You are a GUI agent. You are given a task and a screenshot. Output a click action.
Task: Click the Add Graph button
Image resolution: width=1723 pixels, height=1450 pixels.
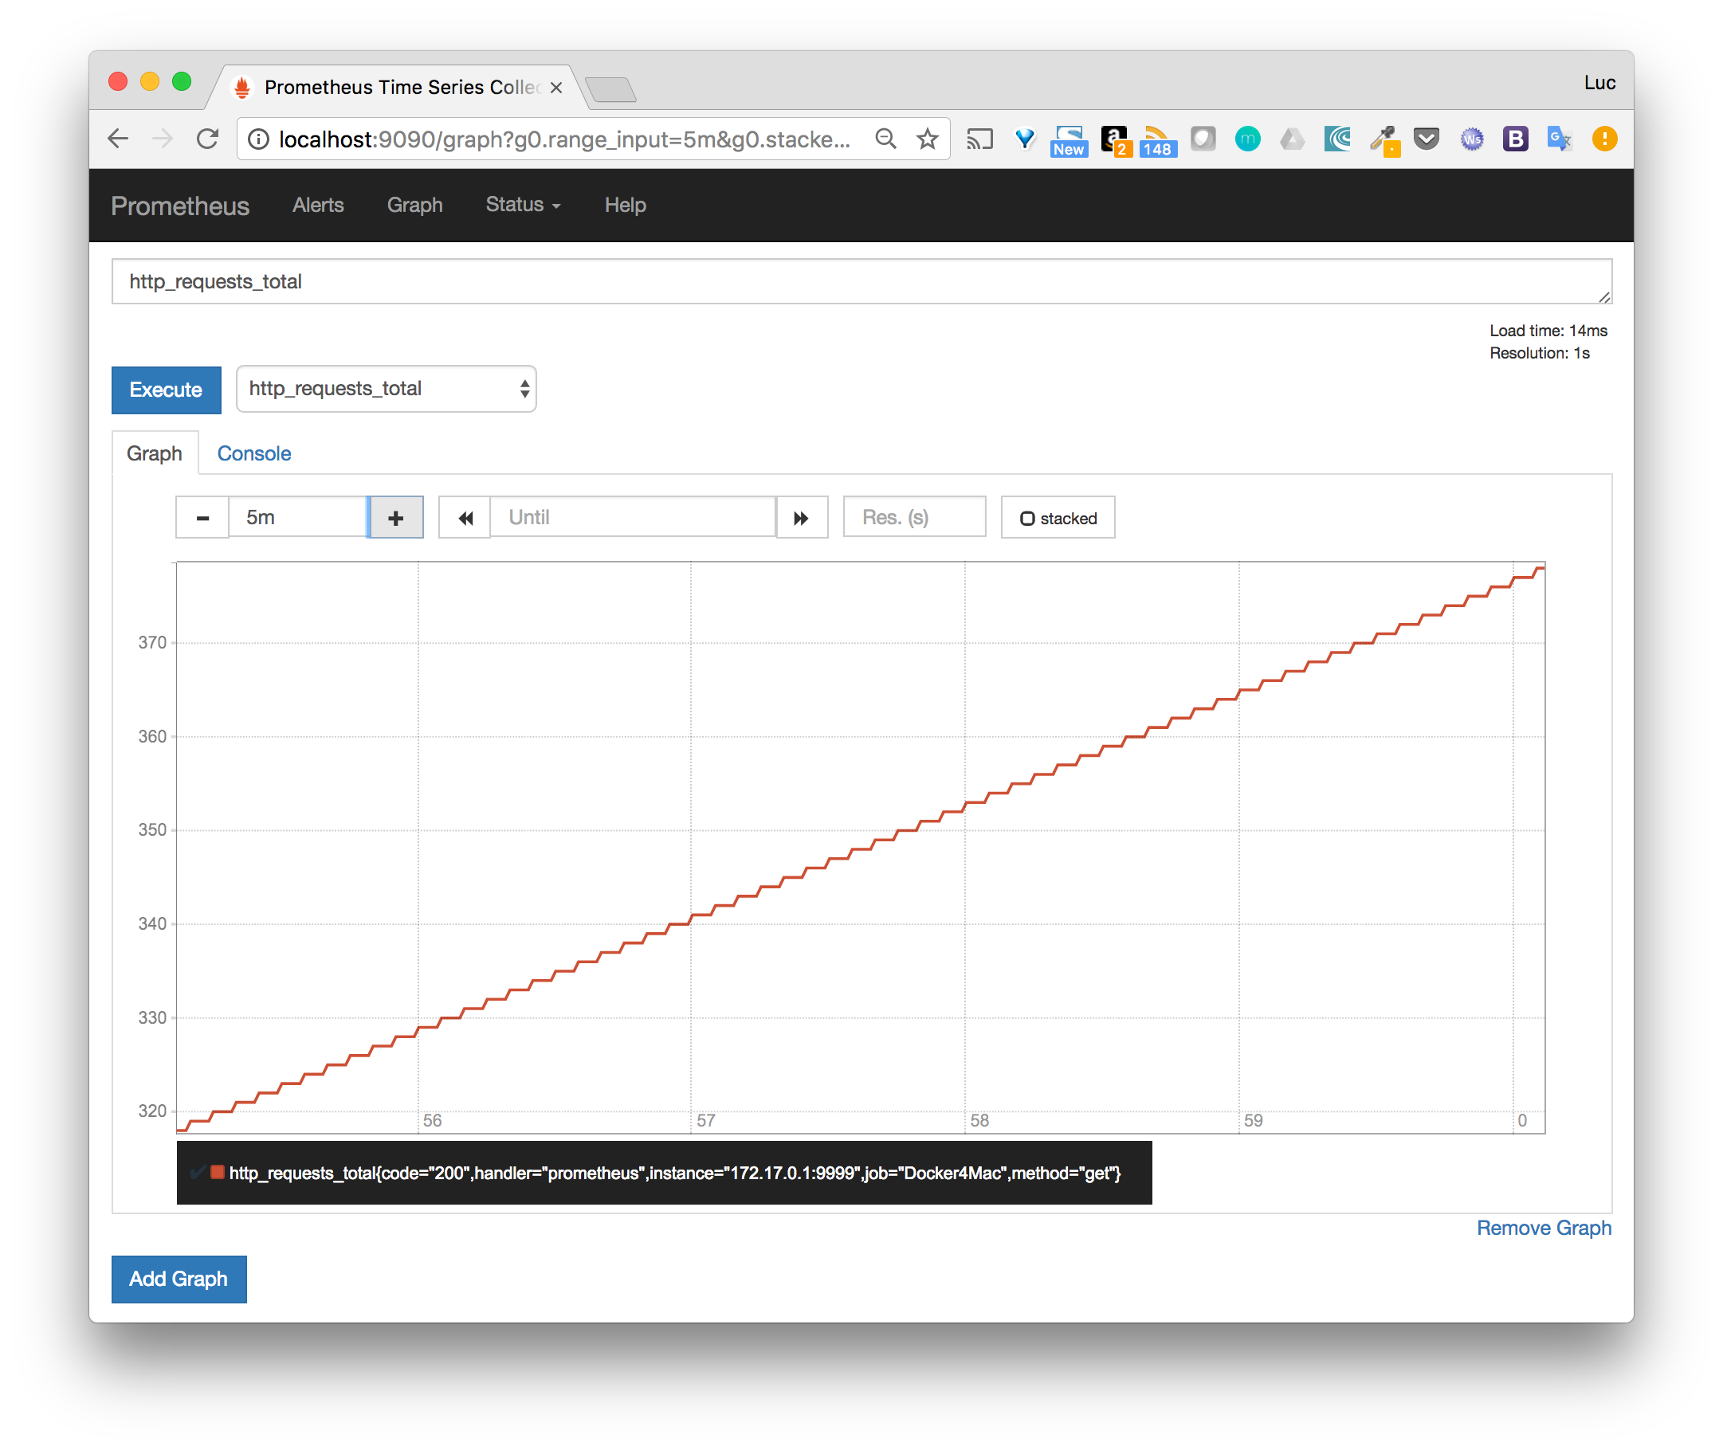pos(179,1279)
